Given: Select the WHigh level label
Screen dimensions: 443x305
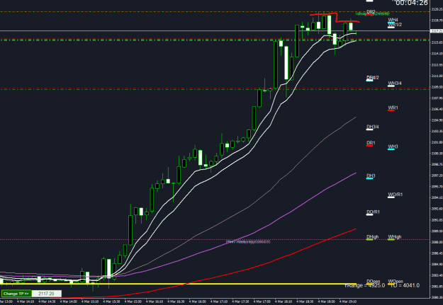Looking at the screenshot, I should [x=394, y=237].
